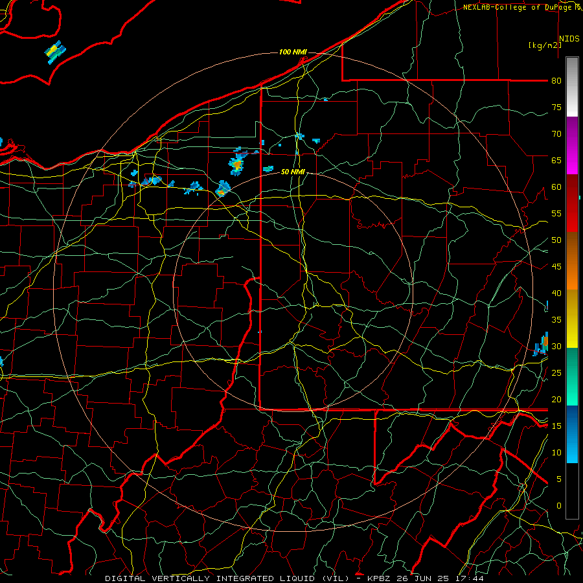Click the 45 value on the legend
Screen dimensions: 583x583
pyautogui.click(x=556, y=267)
